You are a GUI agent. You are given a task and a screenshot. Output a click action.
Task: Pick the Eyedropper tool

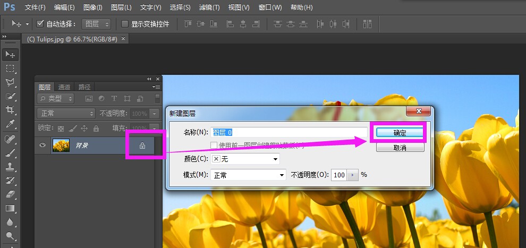(x=10, y=124)
